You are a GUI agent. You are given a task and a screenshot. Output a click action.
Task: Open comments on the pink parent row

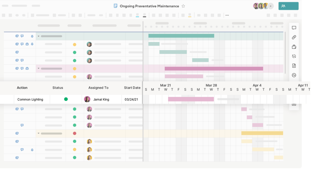pyautogui.click(x=22, y=68)
